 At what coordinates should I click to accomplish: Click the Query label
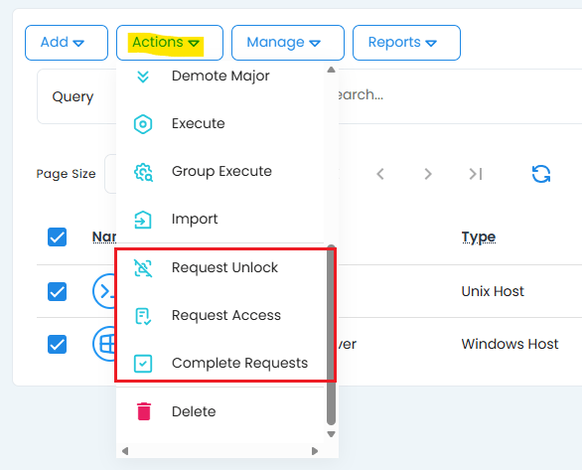point(73,97)
